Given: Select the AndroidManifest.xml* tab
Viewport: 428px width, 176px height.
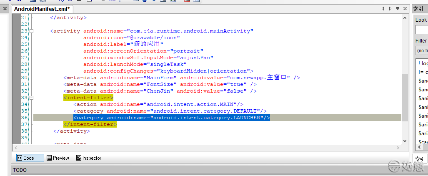Looking at the screenshot, I should pyautogui.click(x=42, y=9).
